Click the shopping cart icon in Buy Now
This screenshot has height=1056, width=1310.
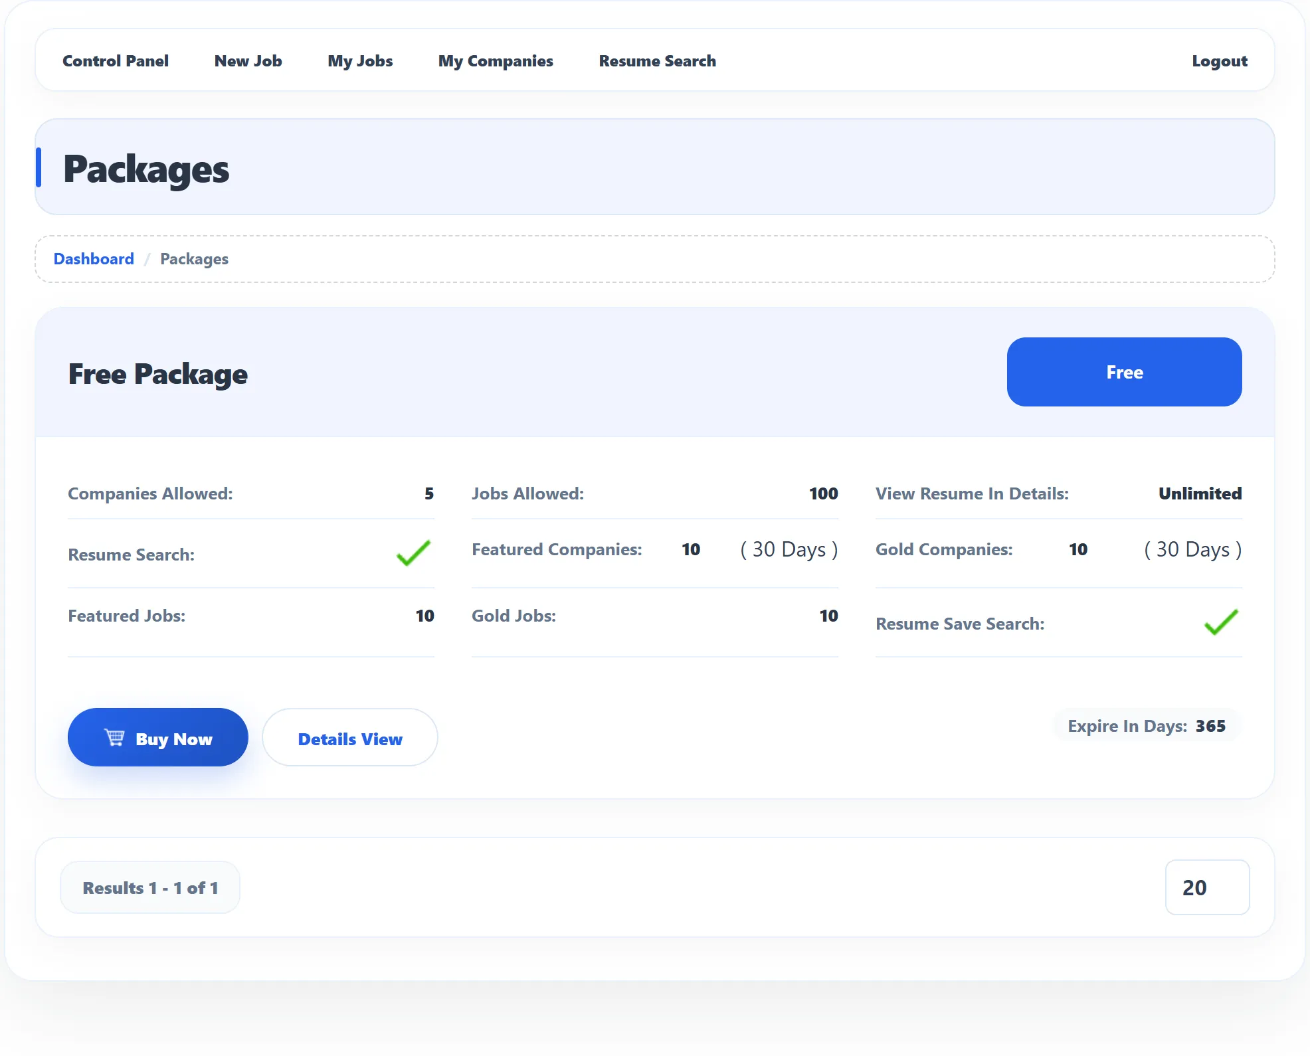[x=114, y=737]
